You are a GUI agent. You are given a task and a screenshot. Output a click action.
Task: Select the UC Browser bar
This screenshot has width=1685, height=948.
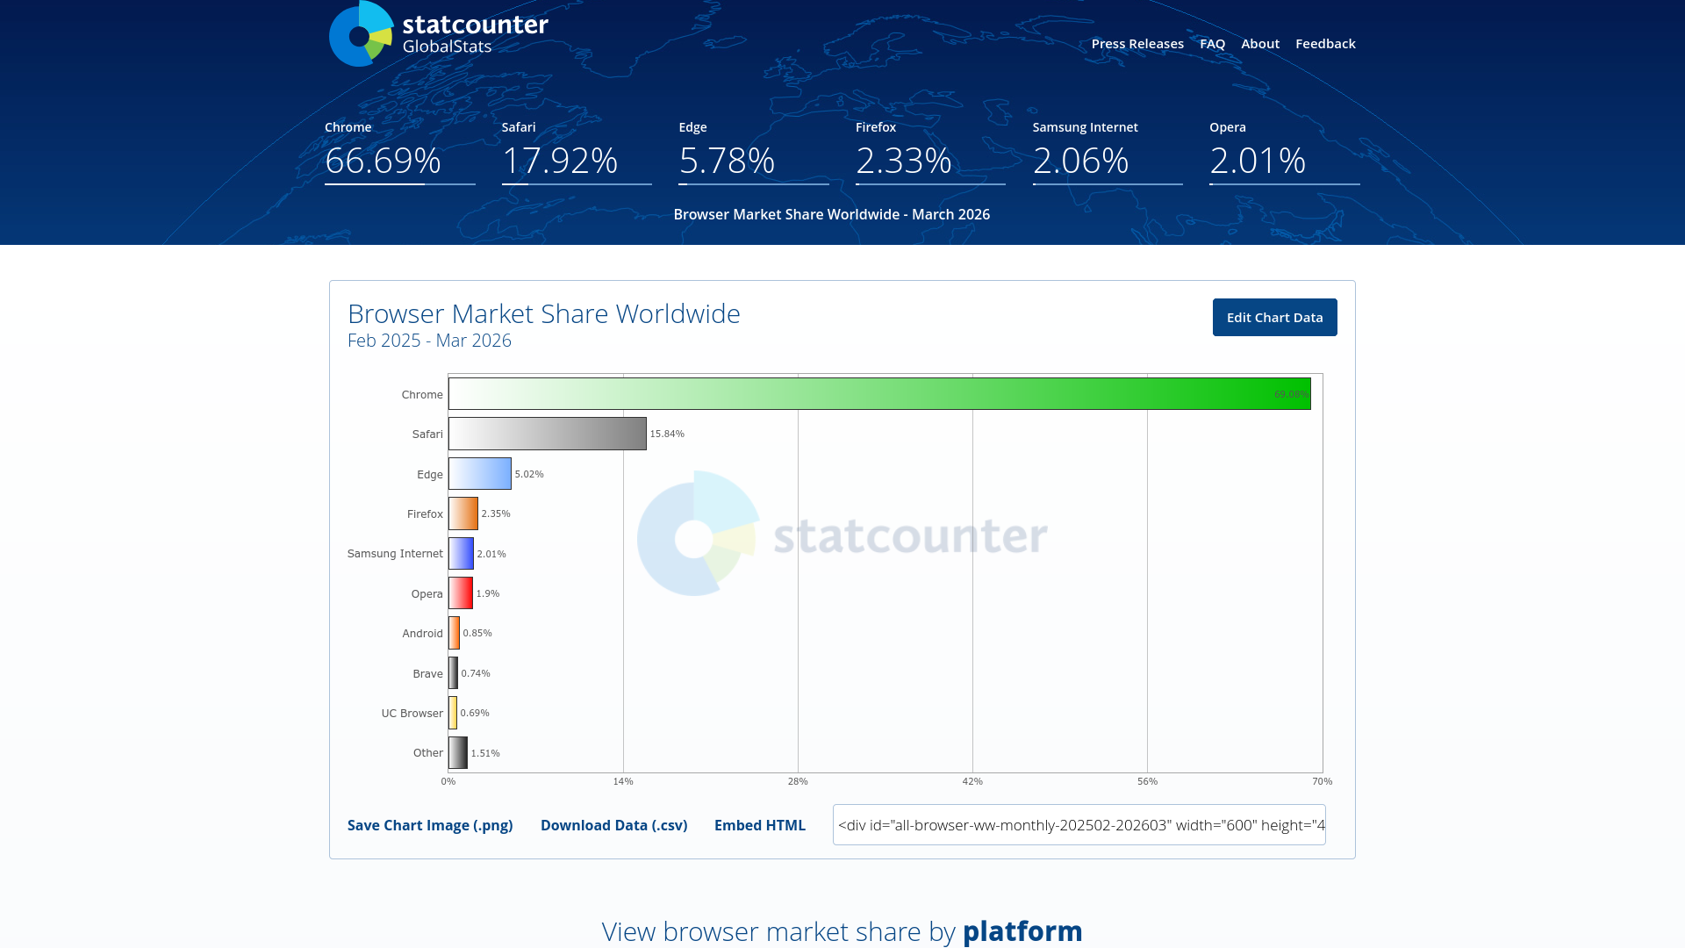453,713
